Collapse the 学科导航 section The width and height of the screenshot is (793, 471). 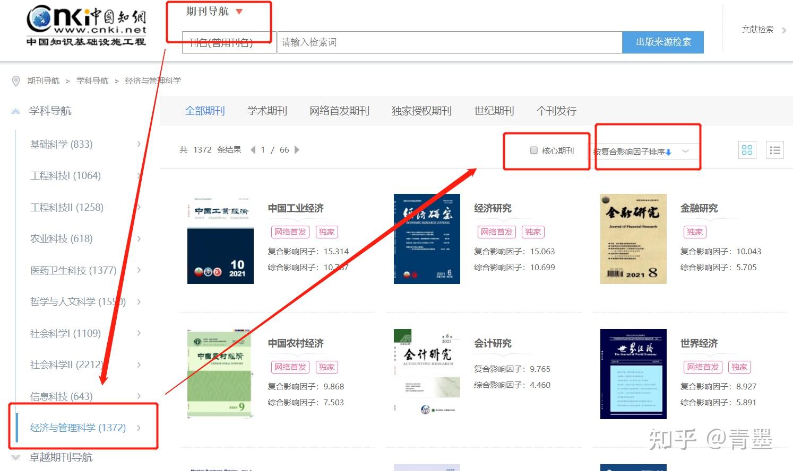coord(15,111)
